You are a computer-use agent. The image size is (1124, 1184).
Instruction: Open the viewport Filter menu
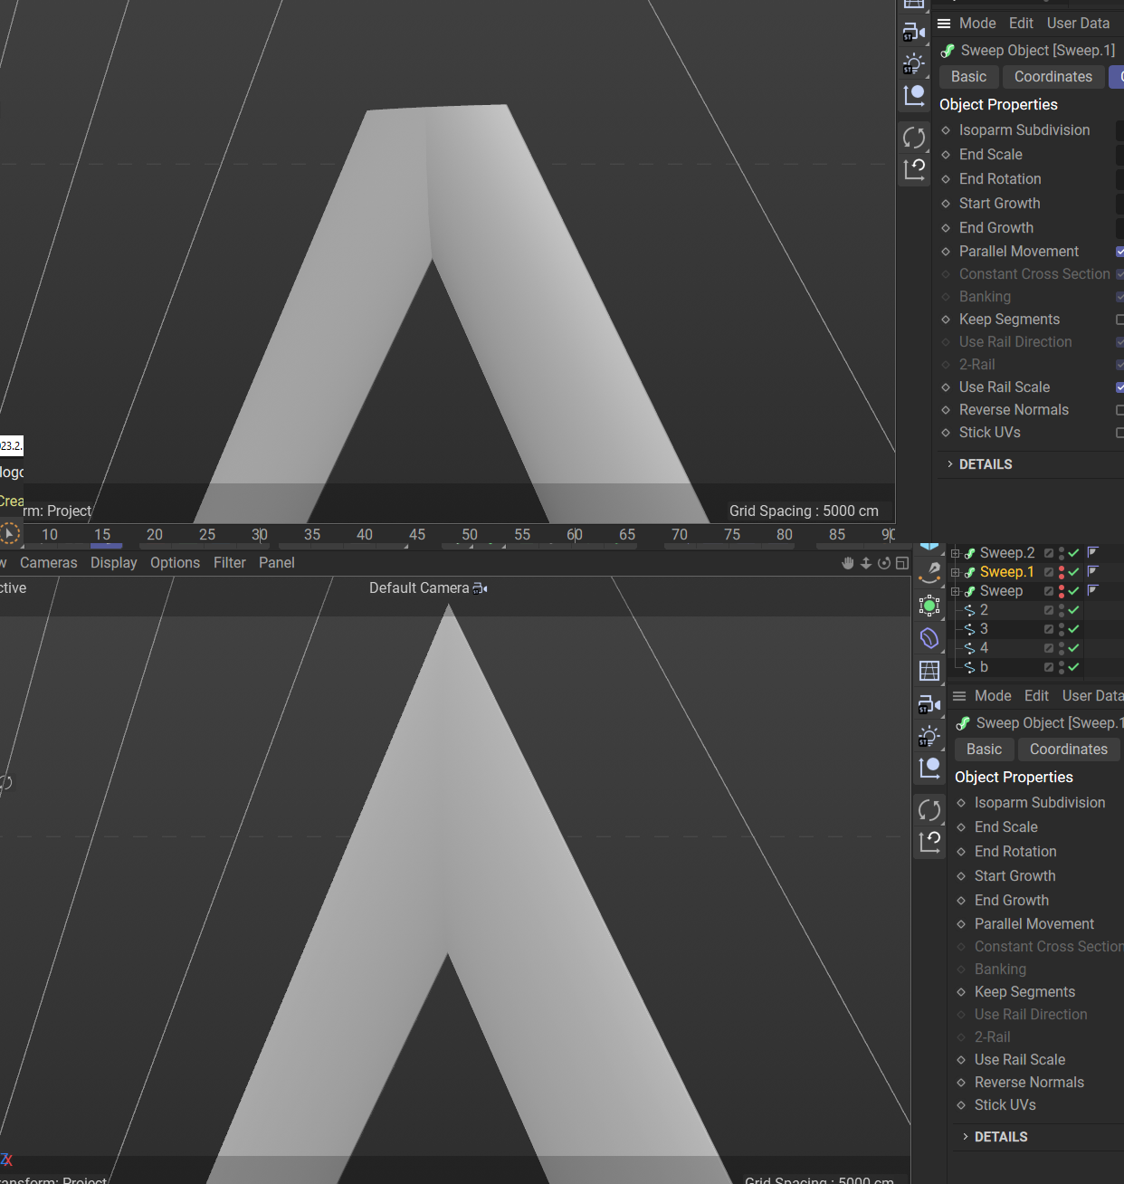coord(230,563)
